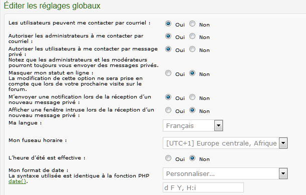Expand the Mon fuseau horaire timezone dropdown
Image resolution: width=306 pixels, height=195 pixels.
pyautogui.click(x=225, y=143)
